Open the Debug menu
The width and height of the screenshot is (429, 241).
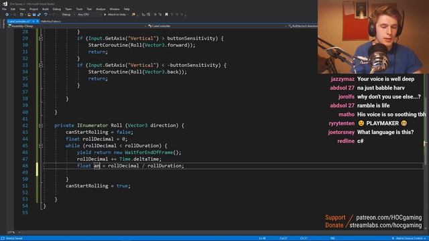coord(57,9)
